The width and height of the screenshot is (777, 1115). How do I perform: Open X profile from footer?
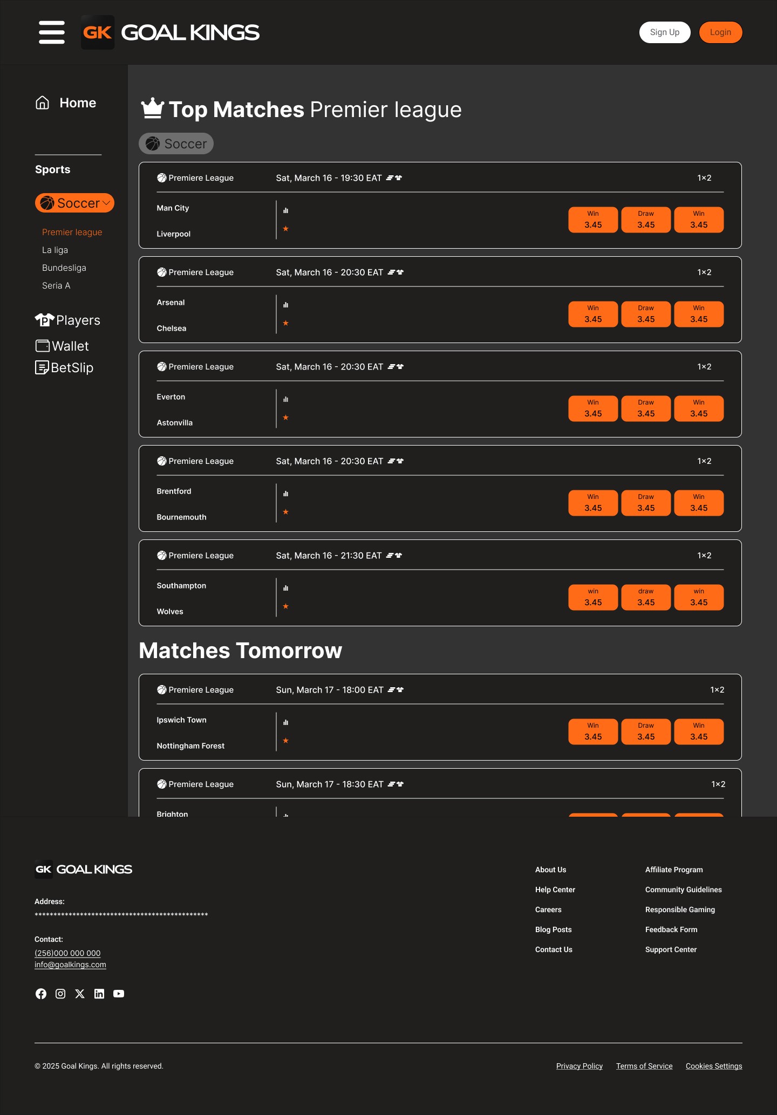(80, 994)
